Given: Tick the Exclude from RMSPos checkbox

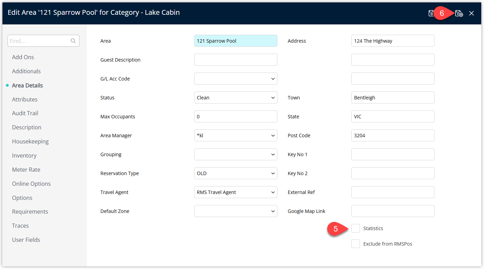Looking at the screenshot, I should pos(356,244).
